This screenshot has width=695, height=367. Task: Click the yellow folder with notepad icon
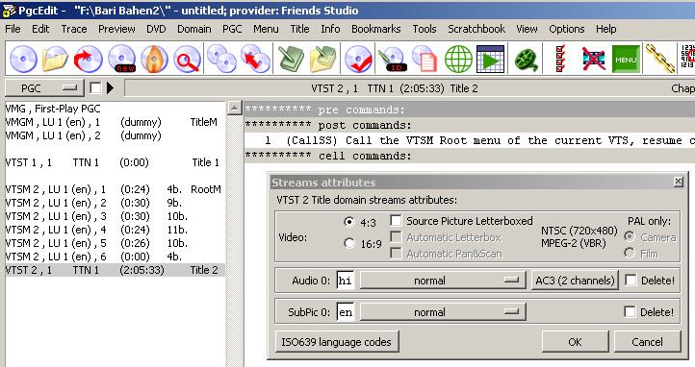pyautogui.click(x=323, y=59)
